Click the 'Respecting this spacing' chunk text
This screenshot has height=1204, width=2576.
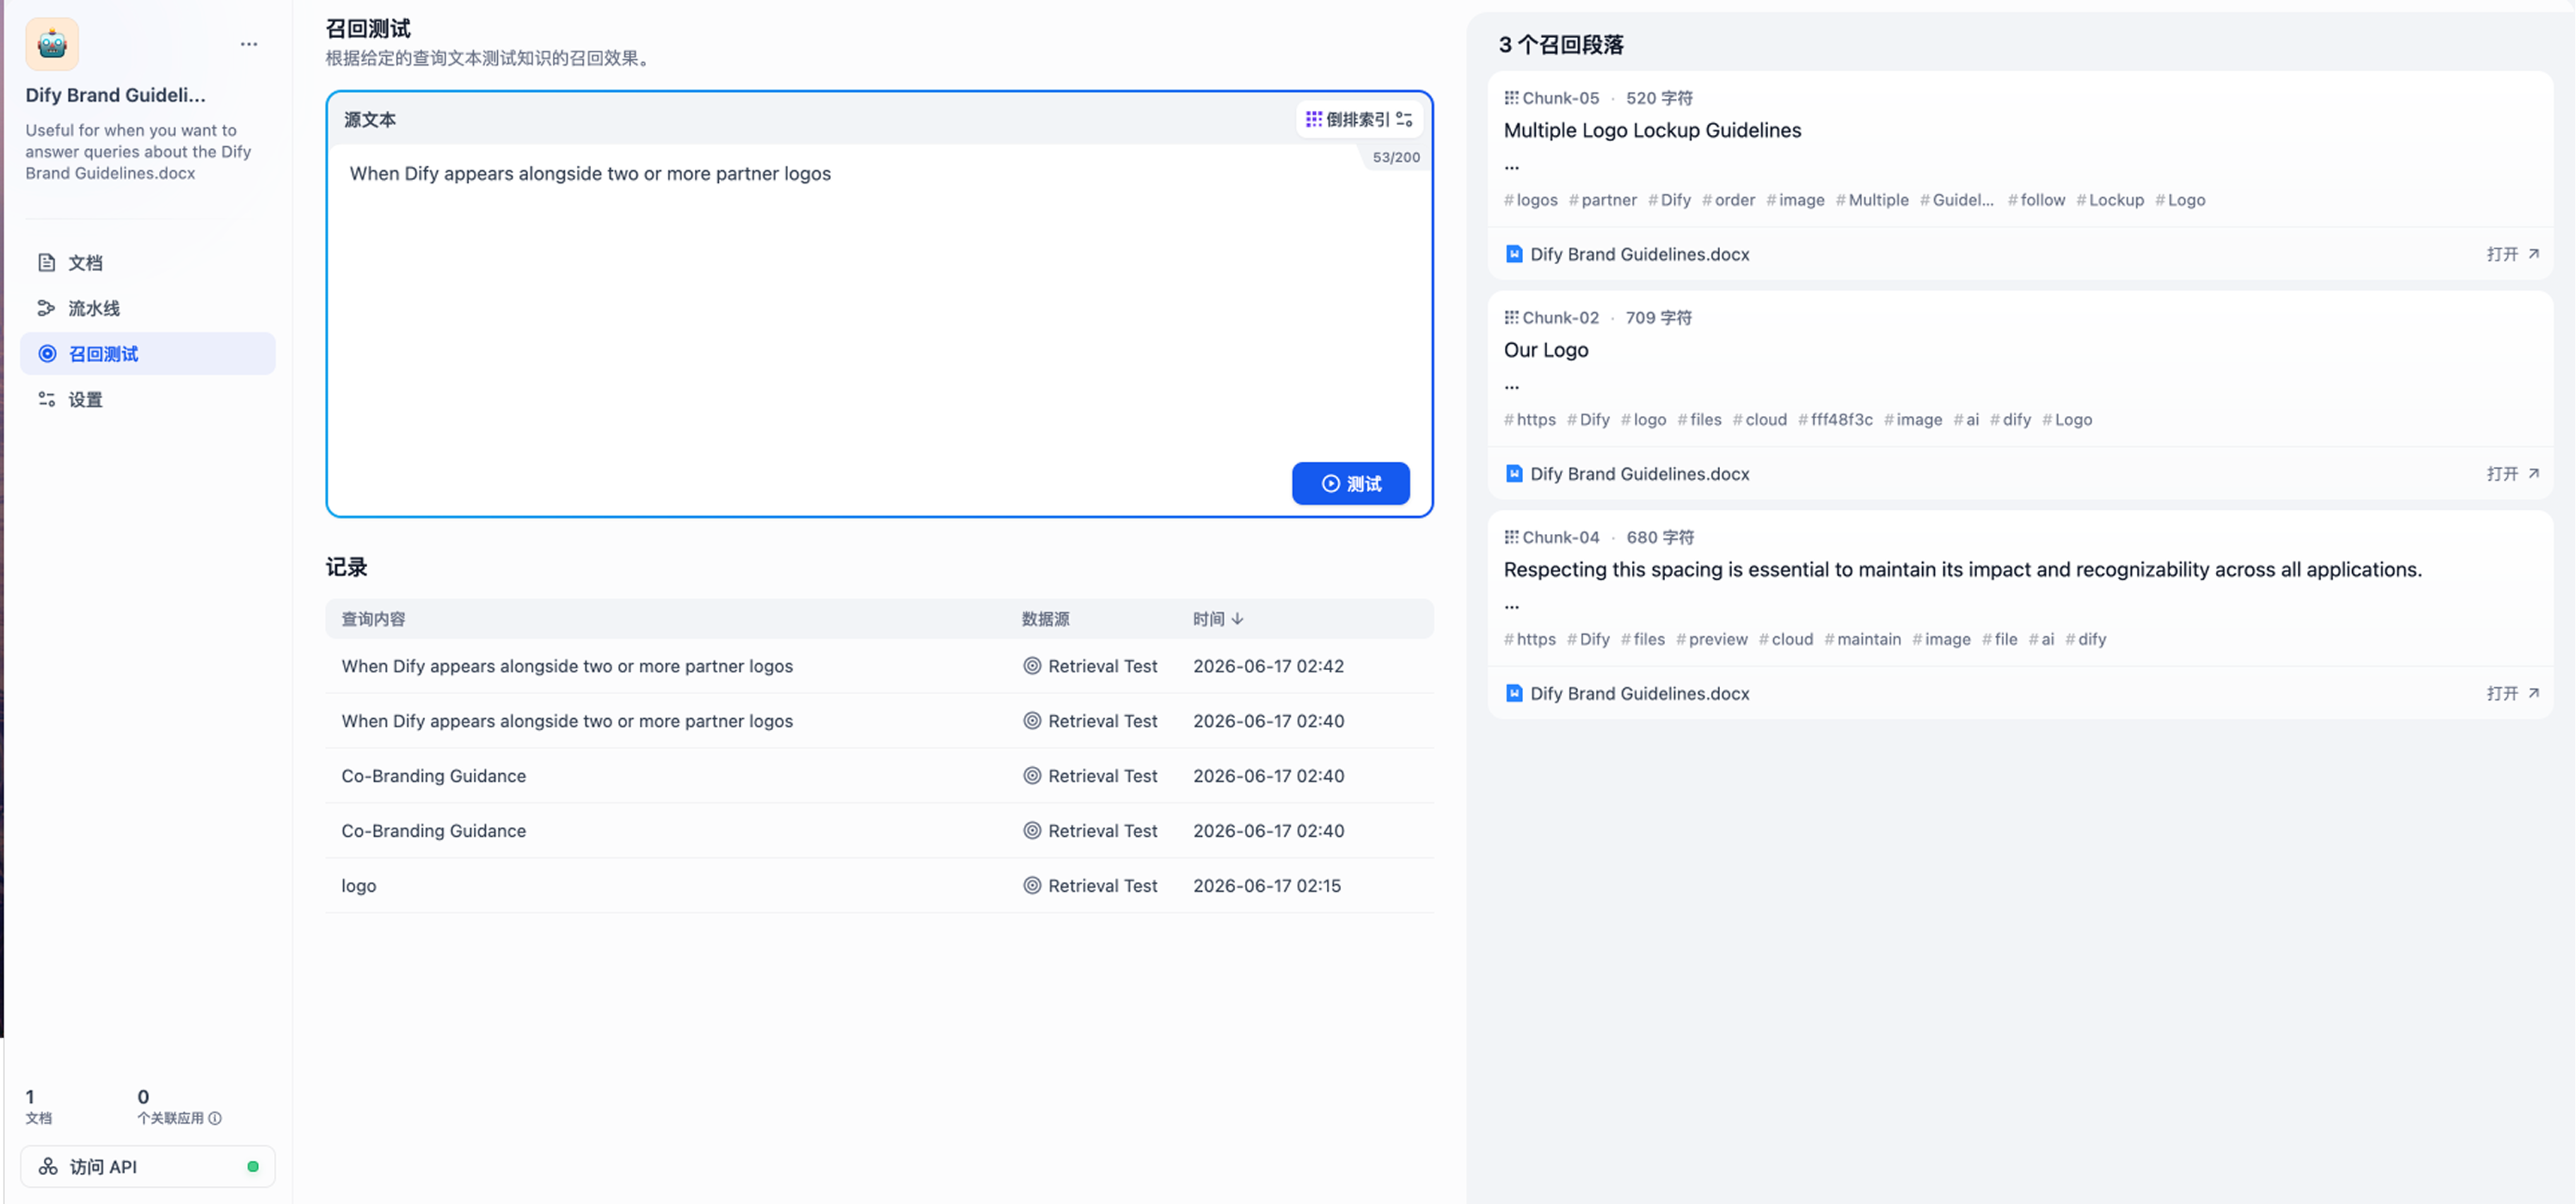click(1962, 570)
